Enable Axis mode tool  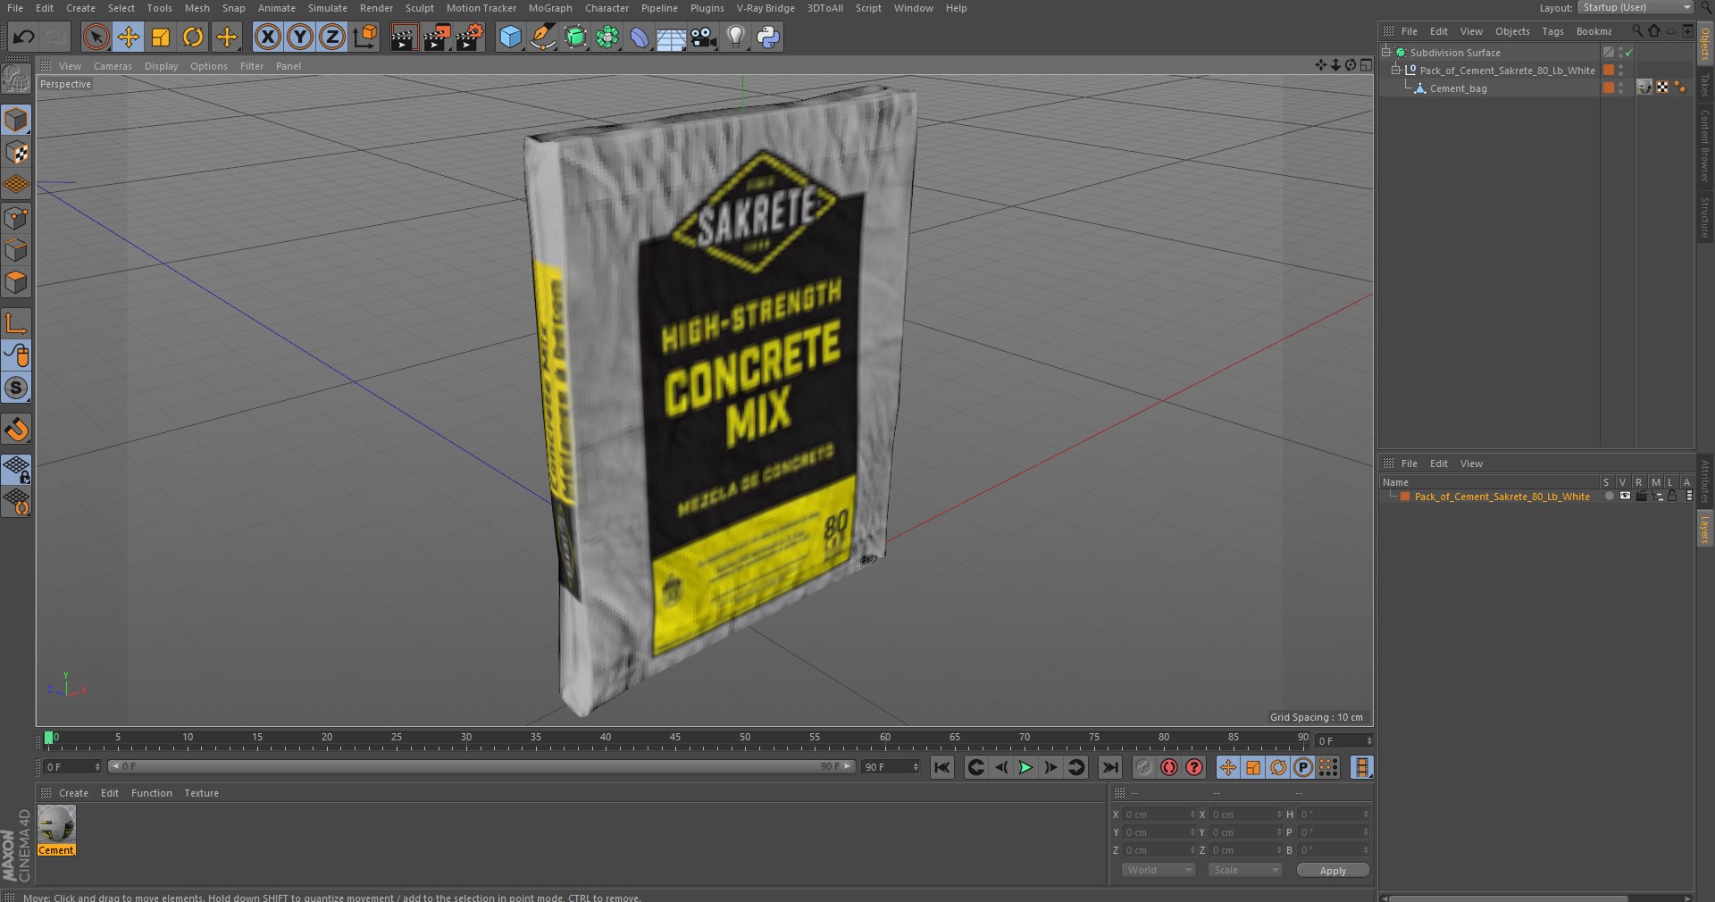pos(16,322)
